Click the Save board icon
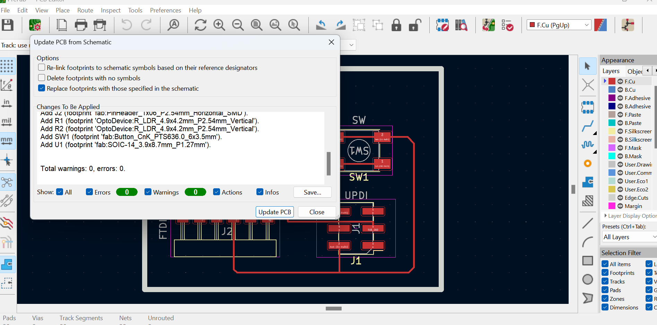The image size is (657, 325). click(x=8, y=25)
